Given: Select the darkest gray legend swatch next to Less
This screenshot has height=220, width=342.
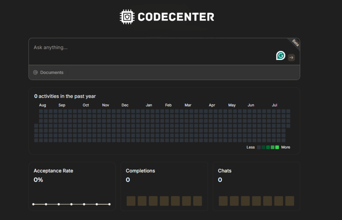Looking at the screenshot, I should [x=259, y=148].
